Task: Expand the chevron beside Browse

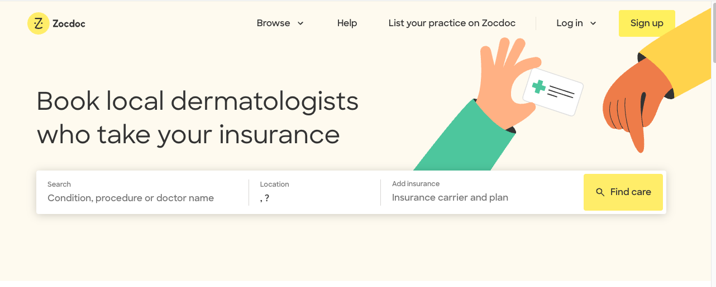Action: (300, 23)
